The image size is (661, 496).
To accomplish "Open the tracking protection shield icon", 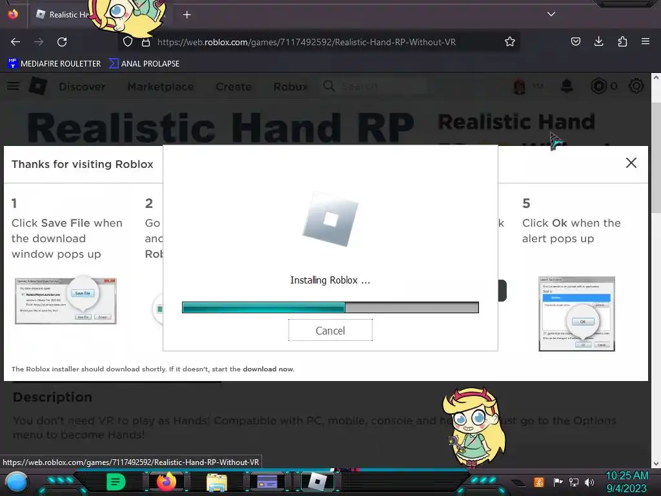I will 128,42.
